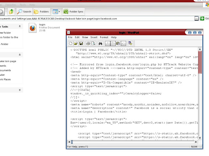Click WordPad horizontal scroll right arrow
The height and width of the screenshot is (156, 209).
(x=196, y=142)
